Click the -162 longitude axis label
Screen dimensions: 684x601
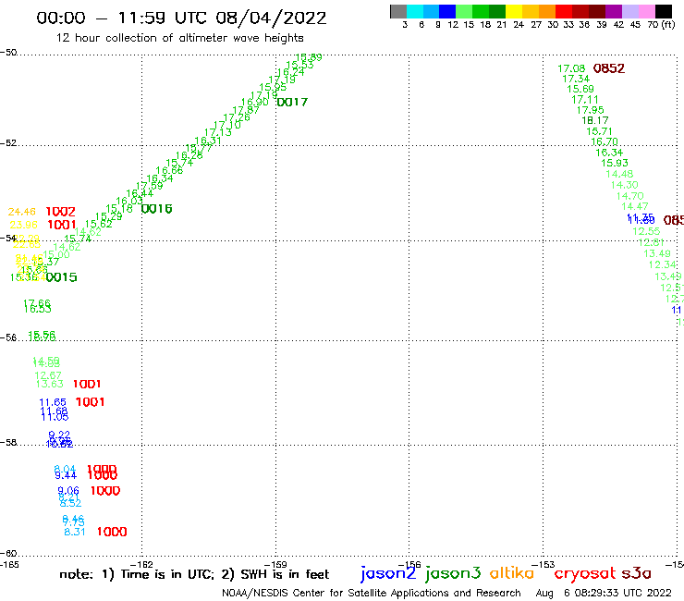coord(142,565)
